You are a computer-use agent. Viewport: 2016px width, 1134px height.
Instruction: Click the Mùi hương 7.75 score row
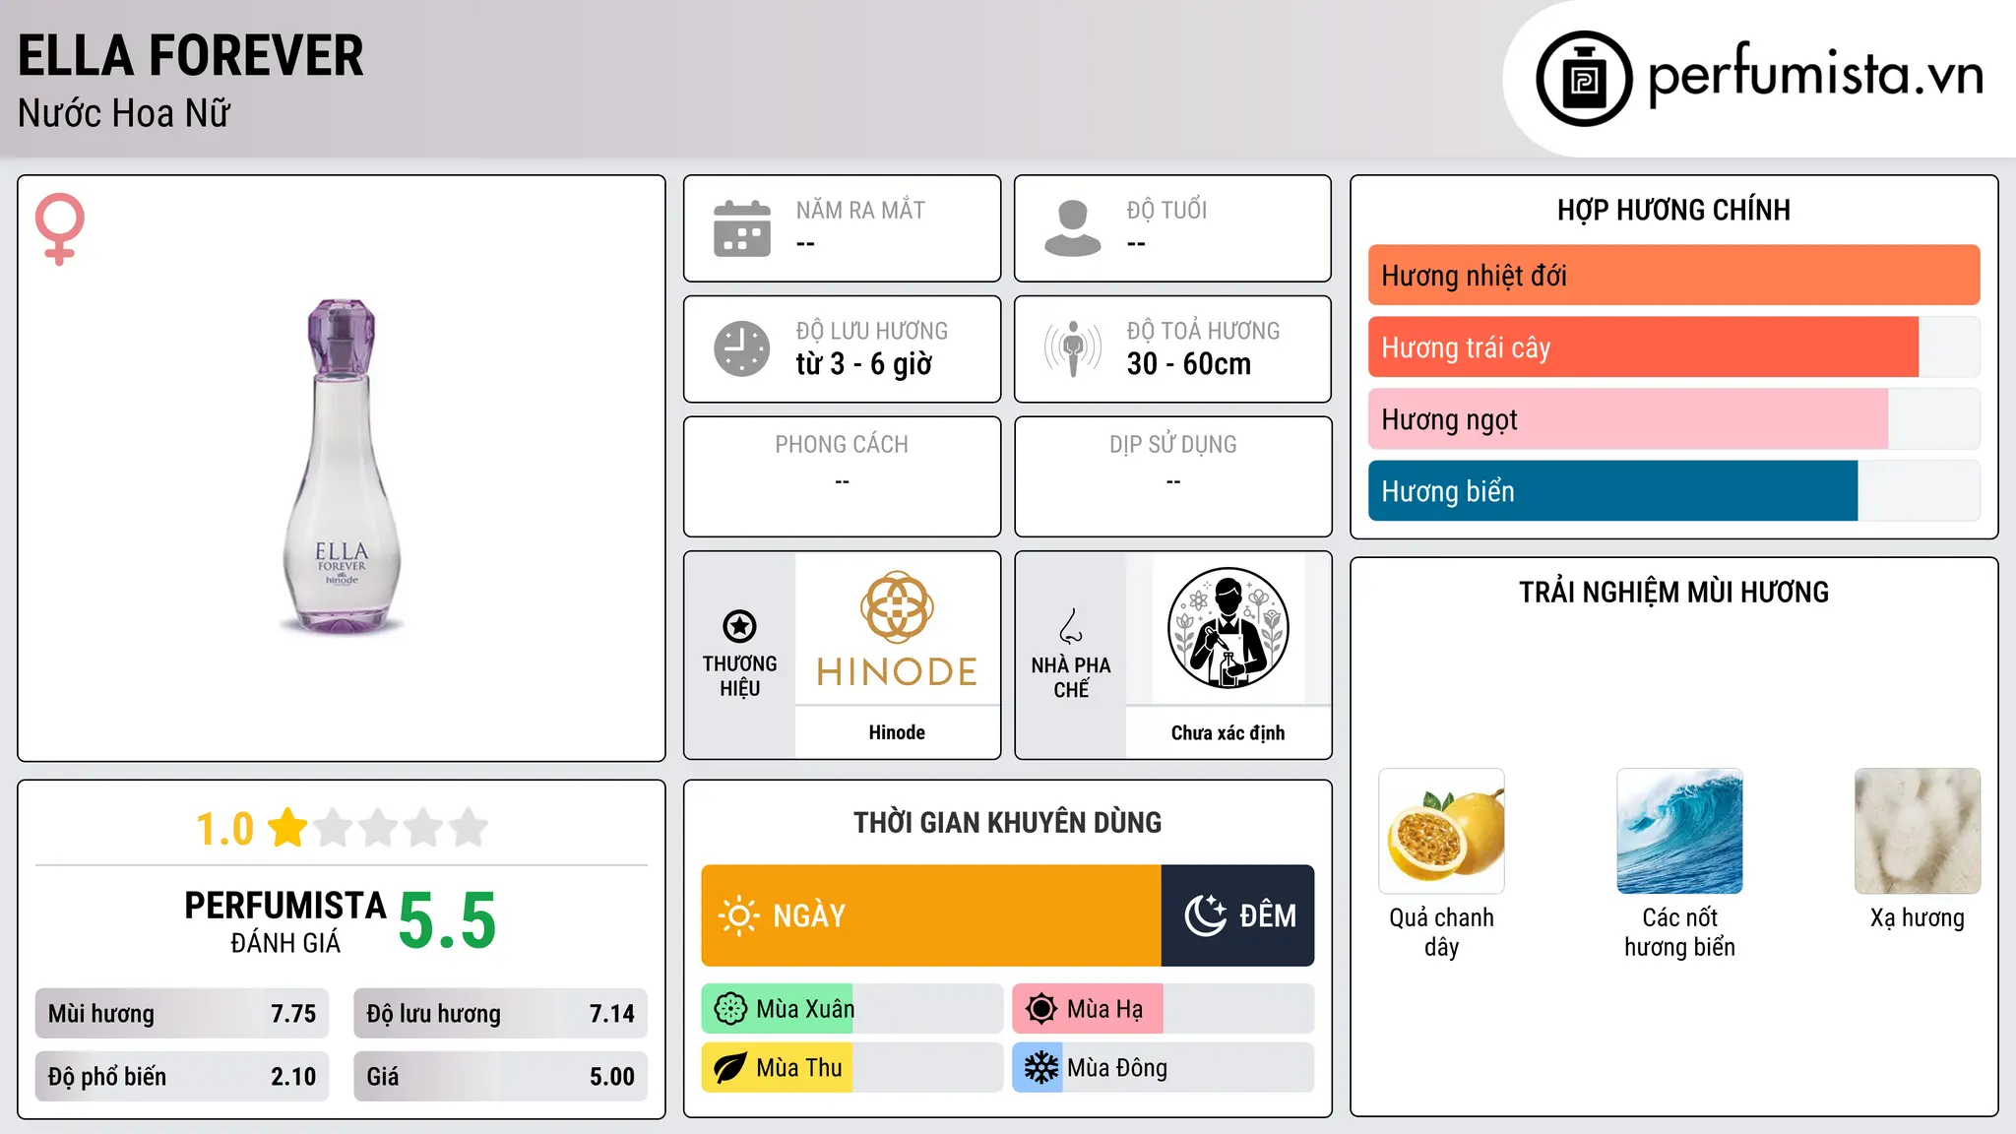point(182,1014)
